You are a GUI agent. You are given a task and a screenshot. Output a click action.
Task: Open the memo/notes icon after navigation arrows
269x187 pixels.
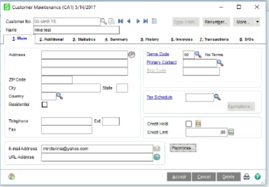(x=154, y=21)
